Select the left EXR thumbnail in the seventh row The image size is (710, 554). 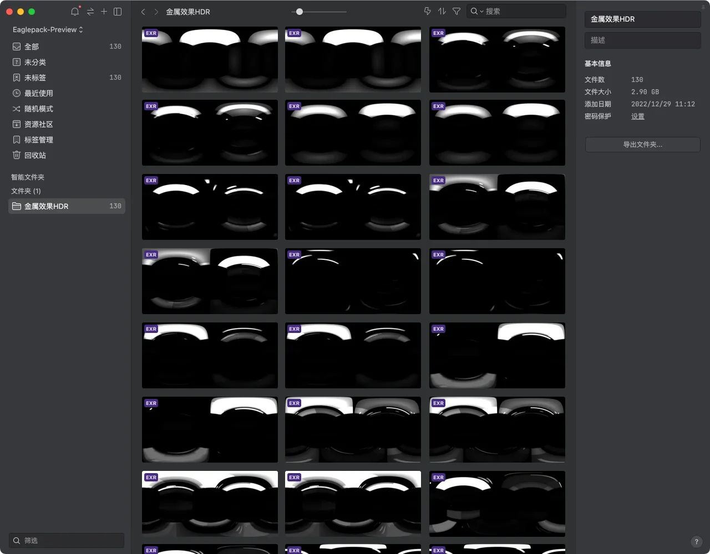[210, 504]
